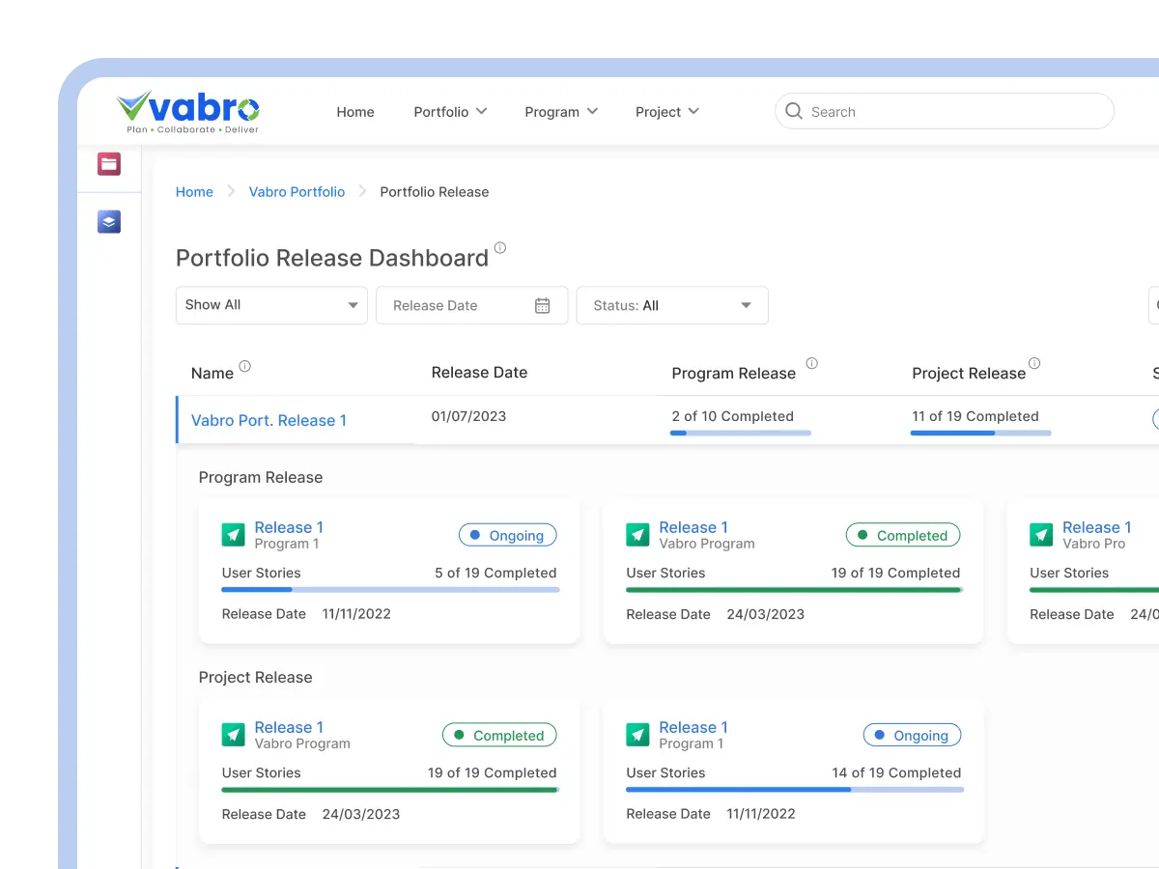
Task: Open the calendar icon in Release Date field
Action: [x=542, y=305]
